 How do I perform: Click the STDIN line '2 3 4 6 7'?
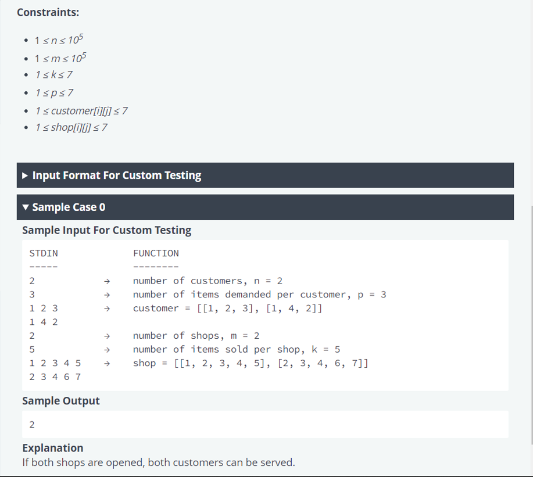(55, 376)
